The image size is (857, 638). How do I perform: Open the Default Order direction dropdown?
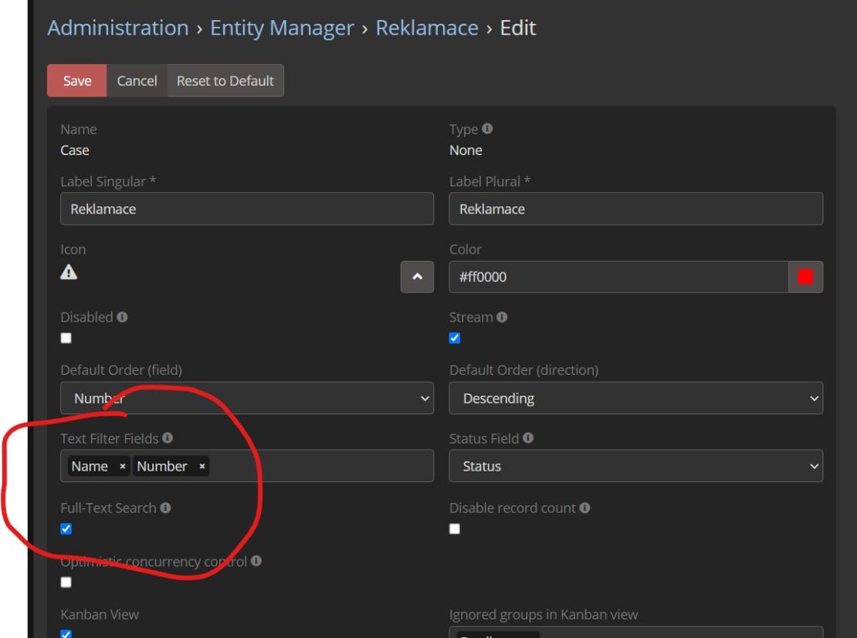point(635,399)
